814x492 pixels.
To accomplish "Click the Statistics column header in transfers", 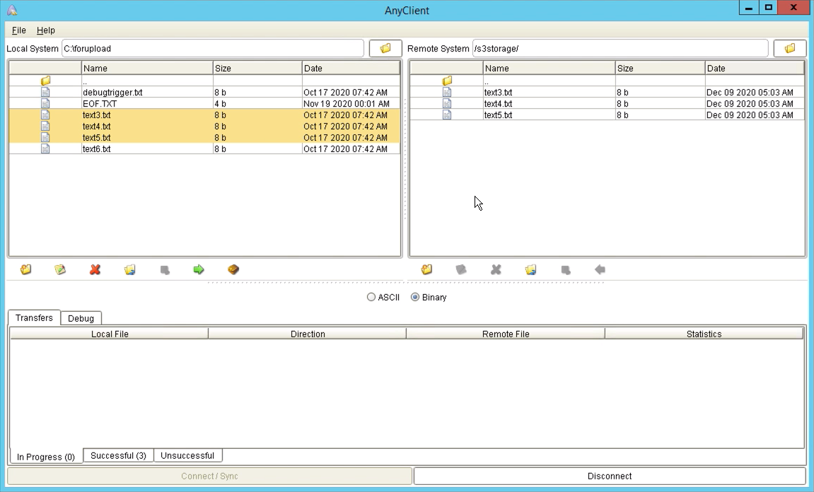I will pyautogui.click(x=704, y=334).
